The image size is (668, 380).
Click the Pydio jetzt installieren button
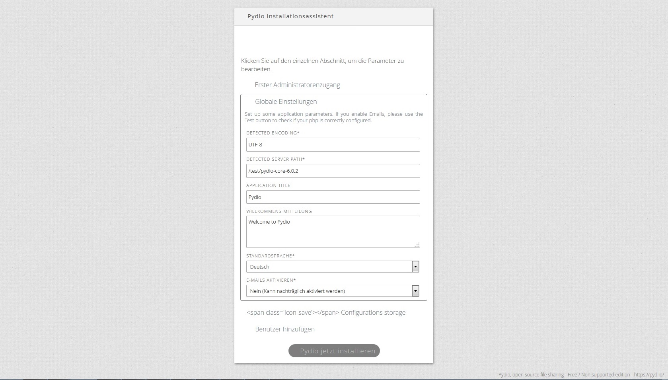click(x=334, y=351)
